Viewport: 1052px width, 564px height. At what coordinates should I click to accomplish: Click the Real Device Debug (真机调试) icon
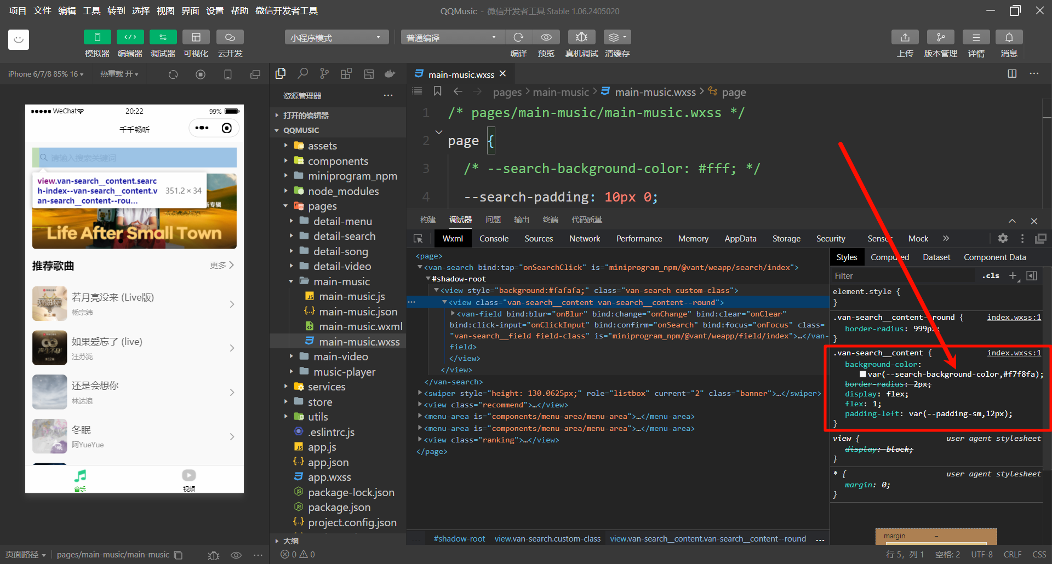point(581,37)
